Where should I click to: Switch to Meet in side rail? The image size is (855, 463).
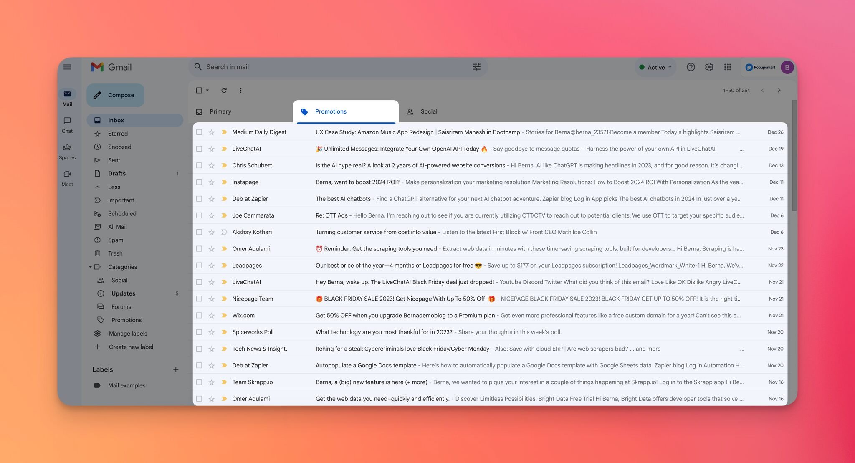pyautogui.click(x=67, y=178)
